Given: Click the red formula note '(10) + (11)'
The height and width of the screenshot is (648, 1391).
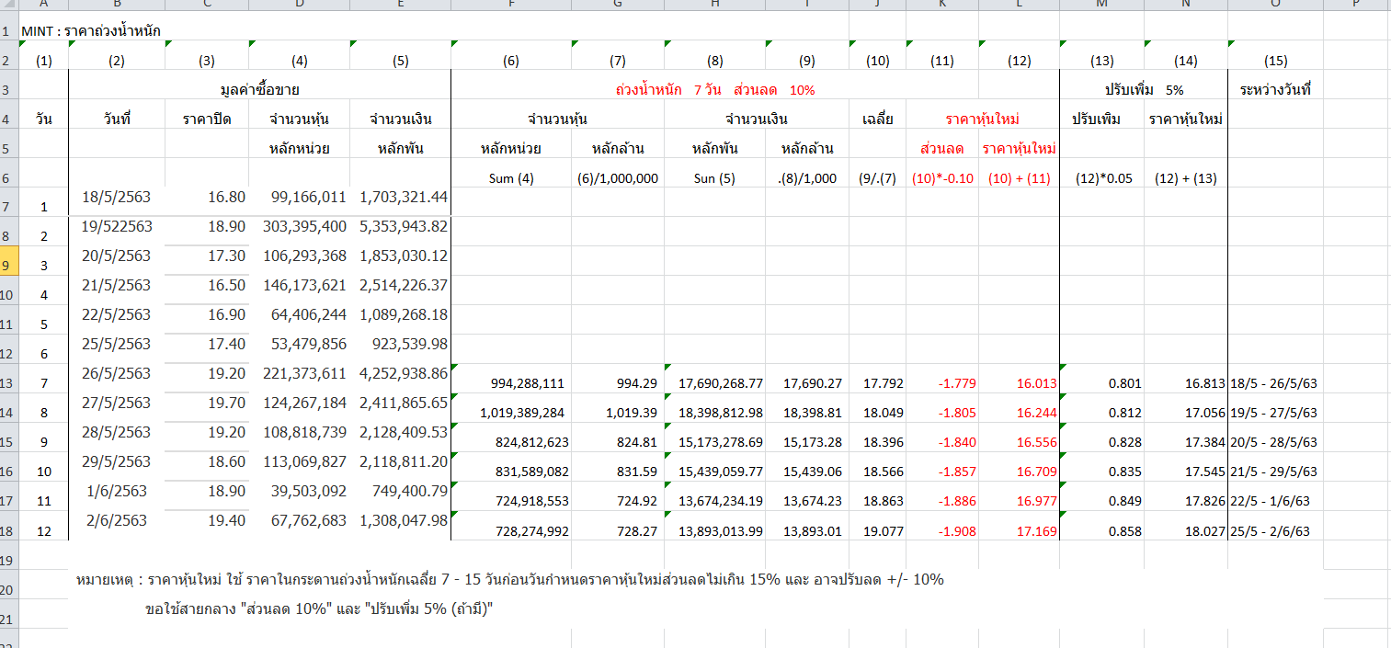Looking at the screenshot, I should coord(1020,179).
